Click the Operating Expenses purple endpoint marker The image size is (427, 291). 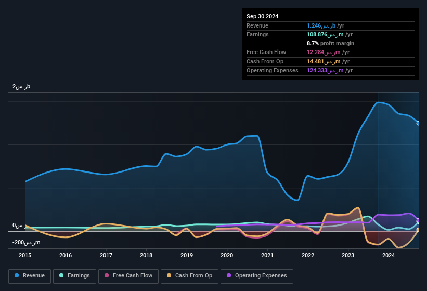click(418, 220)
